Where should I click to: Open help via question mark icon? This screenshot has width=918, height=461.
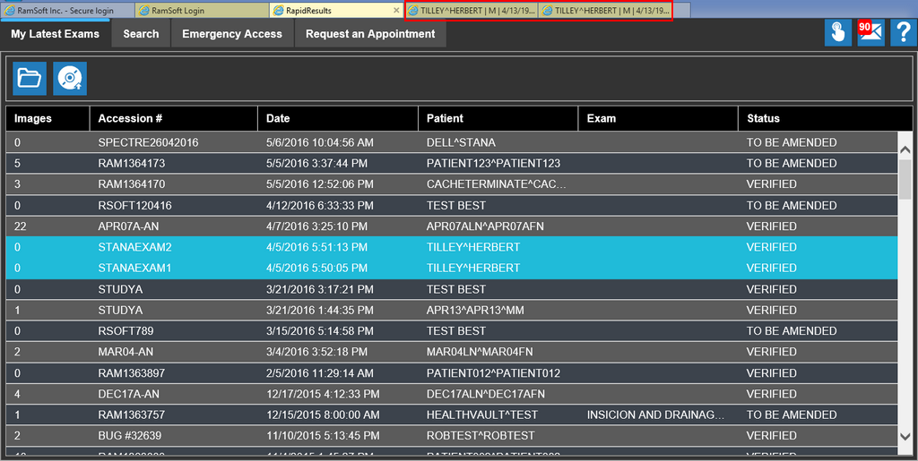pos(903,33)
